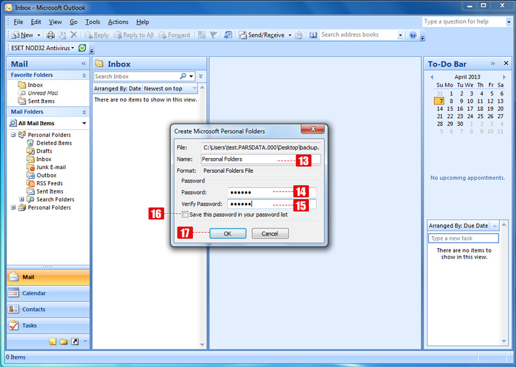
Task: Click the Categorize icon in toolbar
Action: click(202, 35)
